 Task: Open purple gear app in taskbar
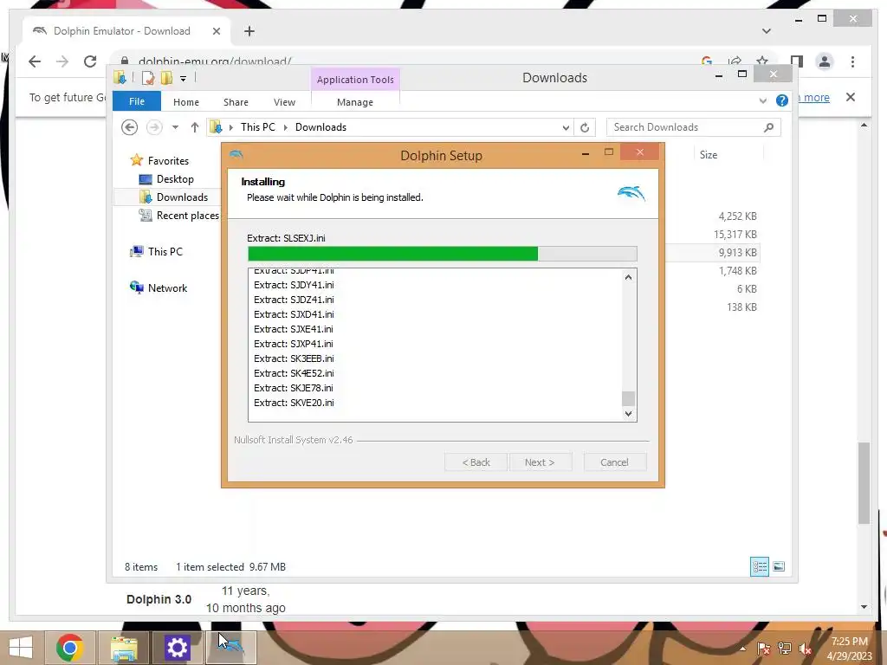pyautogui.click(x=177, y=648)
